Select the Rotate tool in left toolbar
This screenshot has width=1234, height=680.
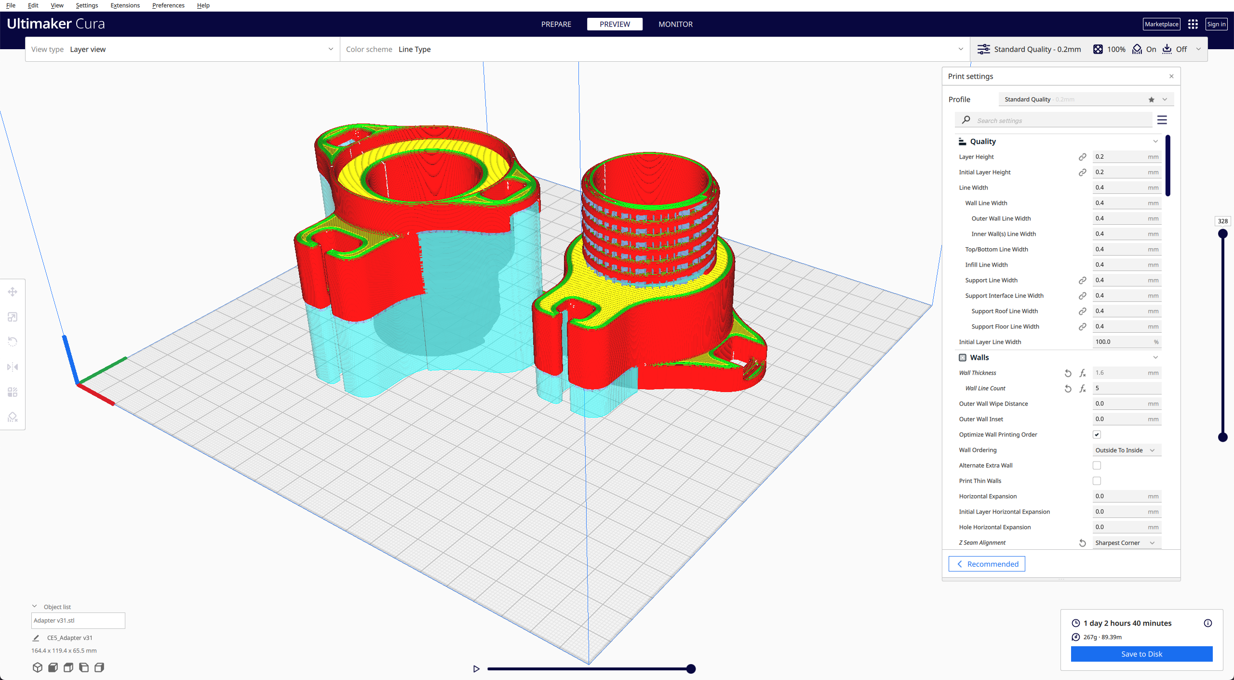point(13,342)
